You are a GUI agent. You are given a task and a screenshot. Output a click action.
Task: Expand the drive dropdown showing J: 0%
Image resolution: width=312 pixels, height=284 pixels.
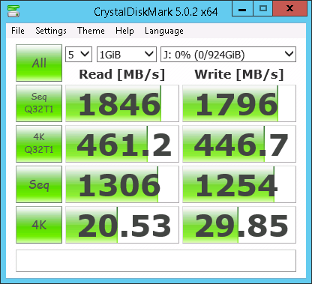228,54
